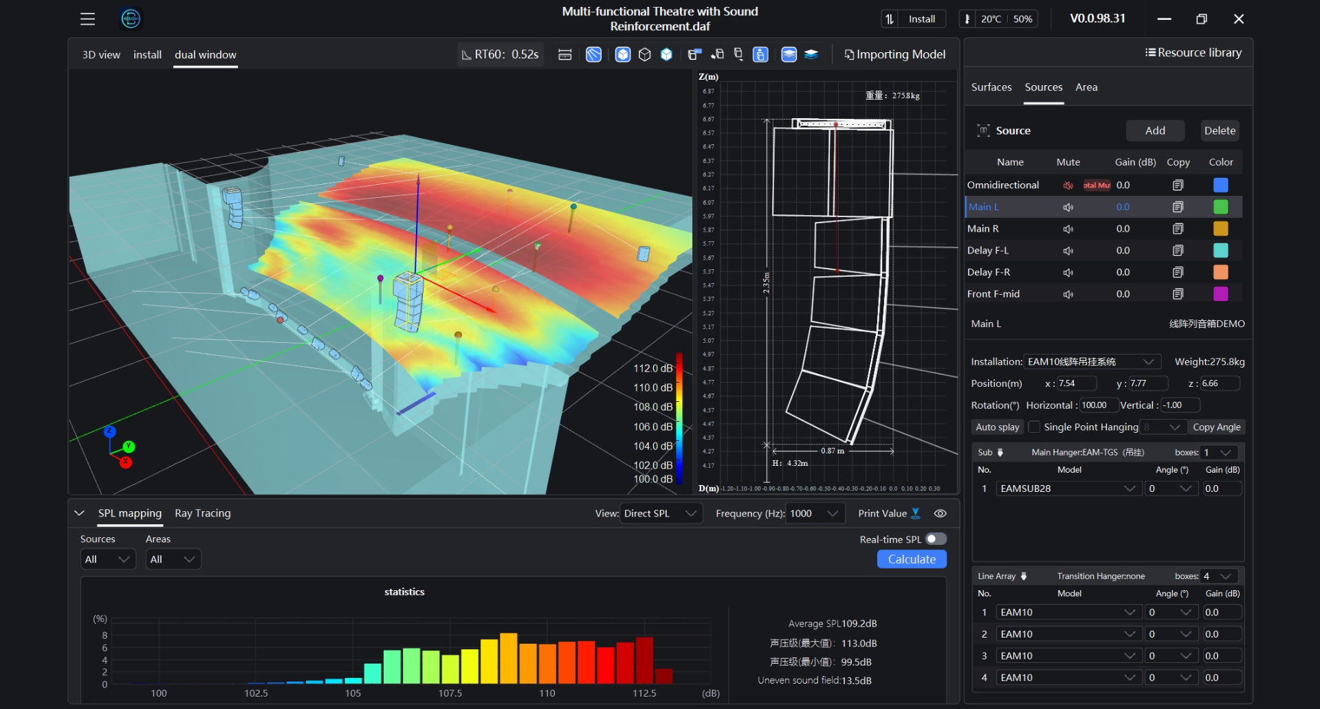Viewport: 1320px width, 709px height.
Task: Mute the Main R source
Action: click(x=1068, y=229)
